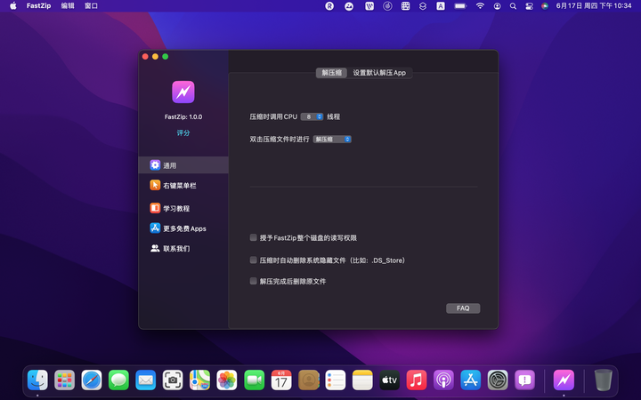Open the CPU 线程 count dropdown
The image size is (641, 400).
312,116
